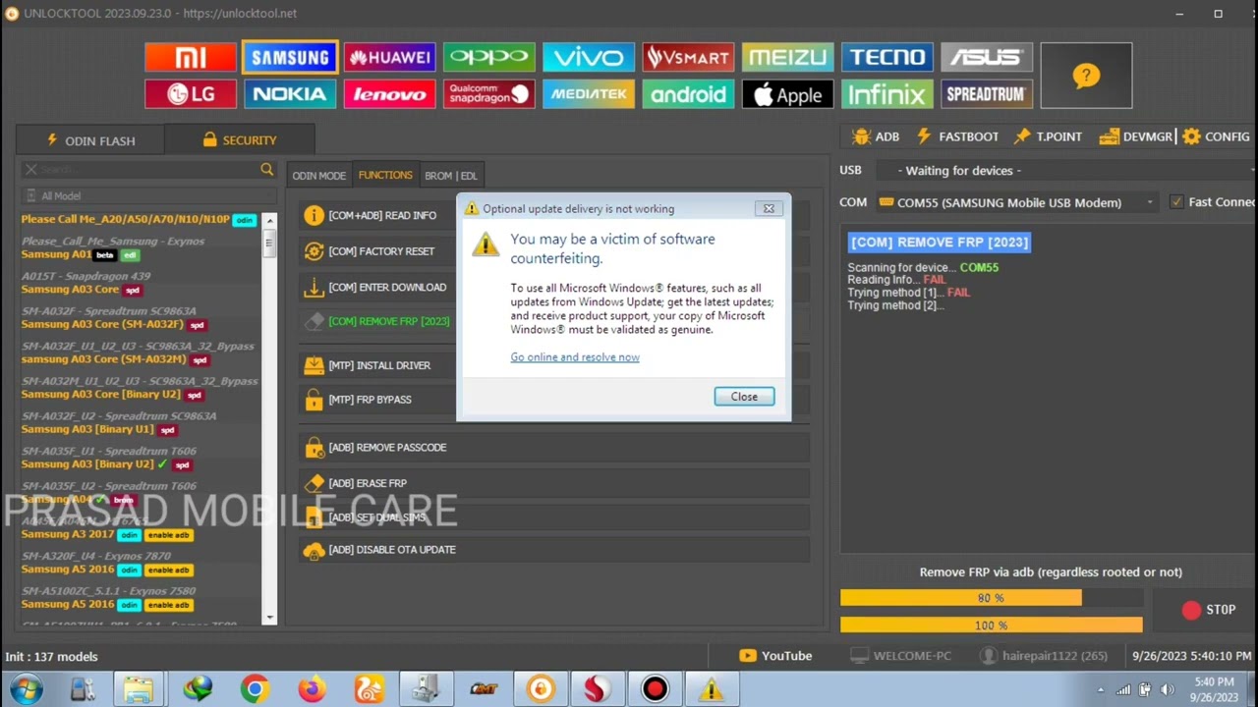Viewport: 1258px width, 707px height.
Task: Open the MediaTek section
Action: click(589, 94)
